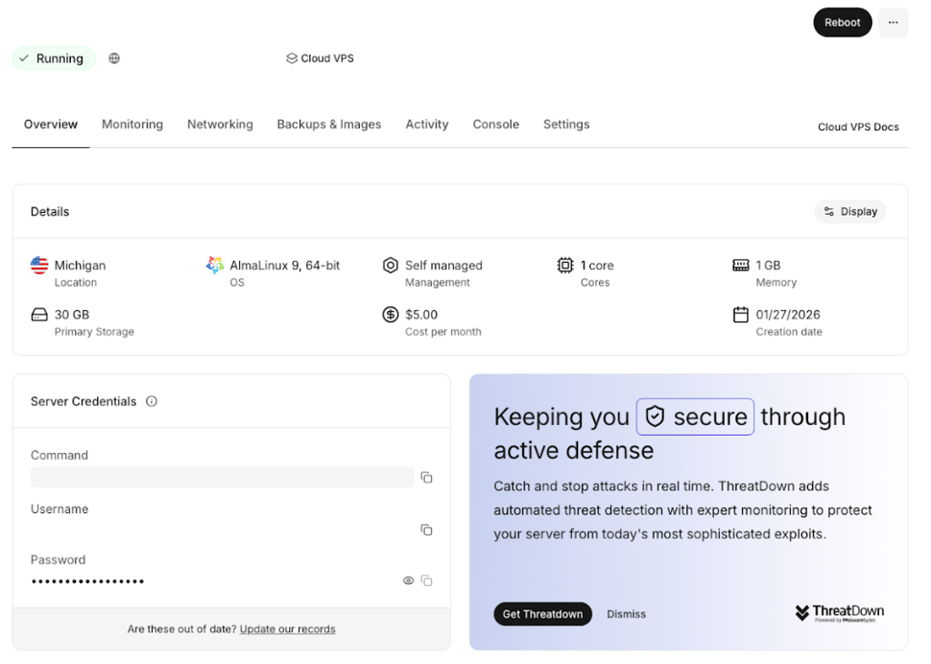This screenshot has width=931, height=664.
Task: Click the Server Credentials heading
Action: [x=83, y=401]
